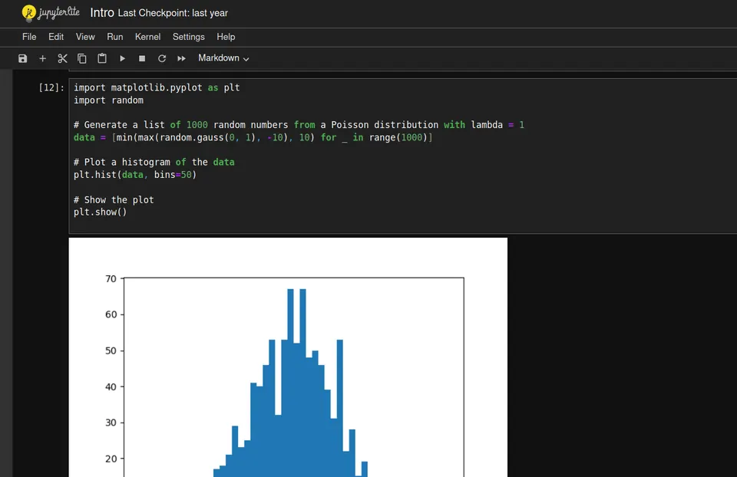Image resolution: width=737 pixels, height=477 pixels.
Task: Click the cell execution prompt [12]:
Action: 51,87
